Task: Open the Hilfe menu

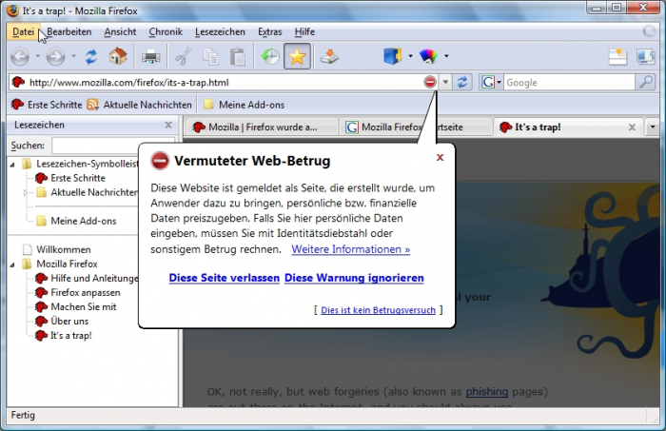Action: [304, 31]
